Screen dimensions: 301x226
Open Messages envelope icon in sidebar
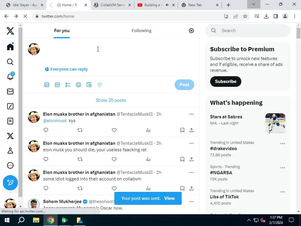click(10, 92)
